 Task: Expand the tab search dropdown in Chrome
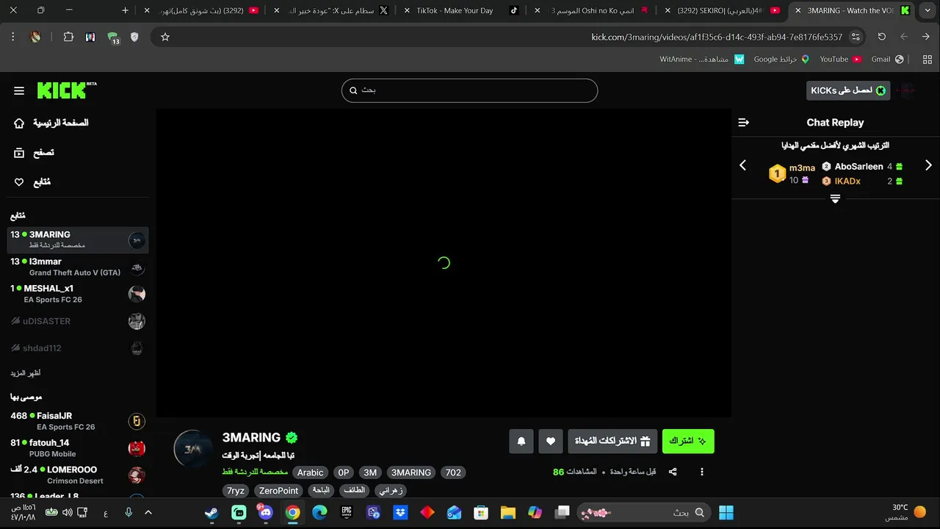[x=926, y=10]
